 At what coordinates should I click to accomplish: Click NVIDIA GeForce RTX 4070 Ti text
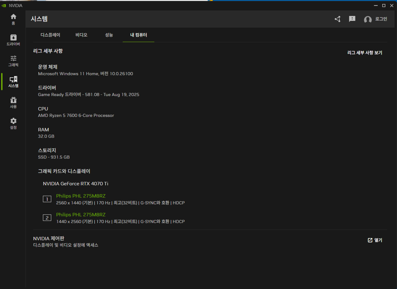(75, 184)
